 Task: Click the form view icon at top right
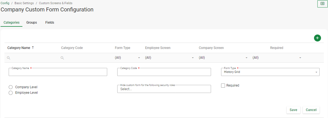point(322,4)
